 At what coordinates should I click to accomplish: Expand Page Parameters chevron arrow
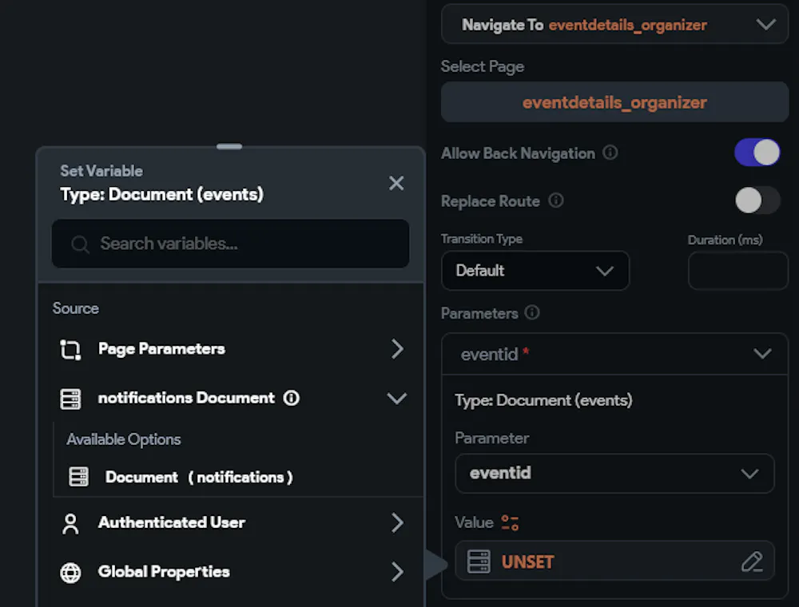[x=397, y=349]
